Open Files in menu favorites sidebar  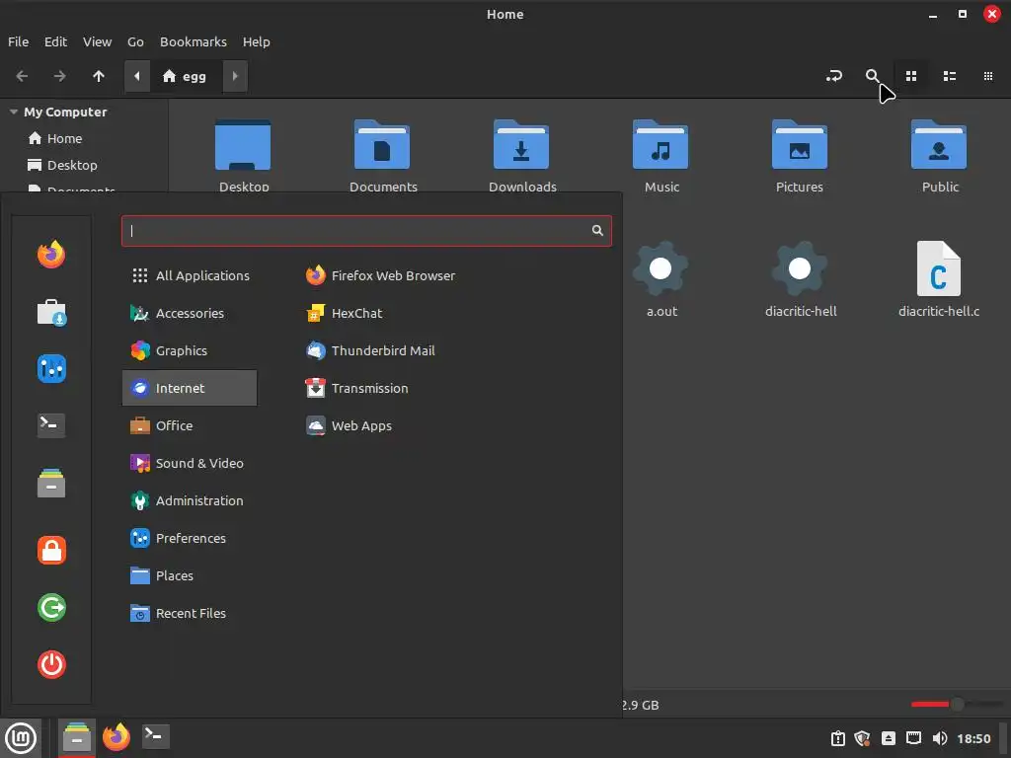51,484
